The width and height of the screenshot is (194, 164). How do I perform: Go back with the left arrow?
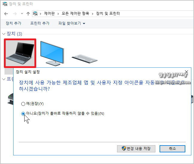tap(6, 14)
